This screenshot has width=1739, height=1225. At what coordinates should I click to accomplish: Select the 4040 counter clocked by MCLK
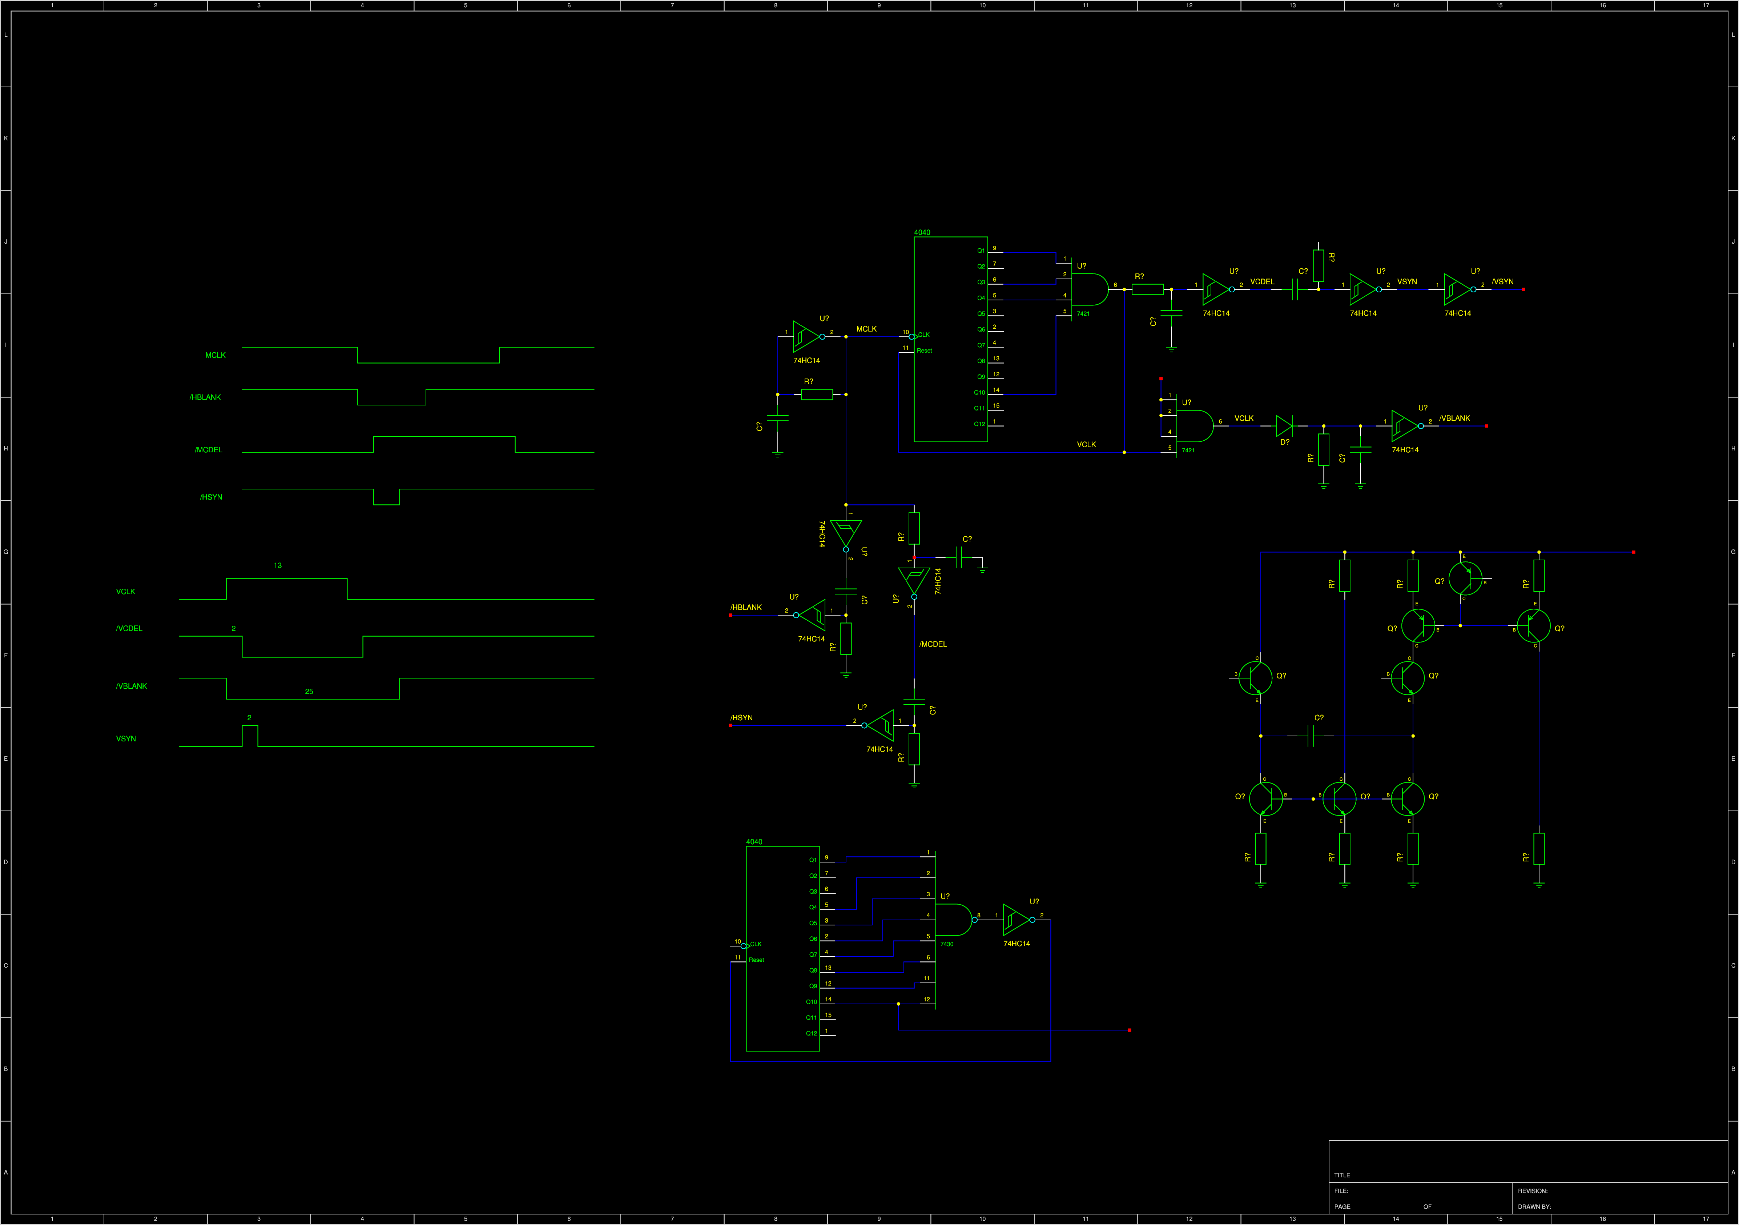tap(950, 339)
